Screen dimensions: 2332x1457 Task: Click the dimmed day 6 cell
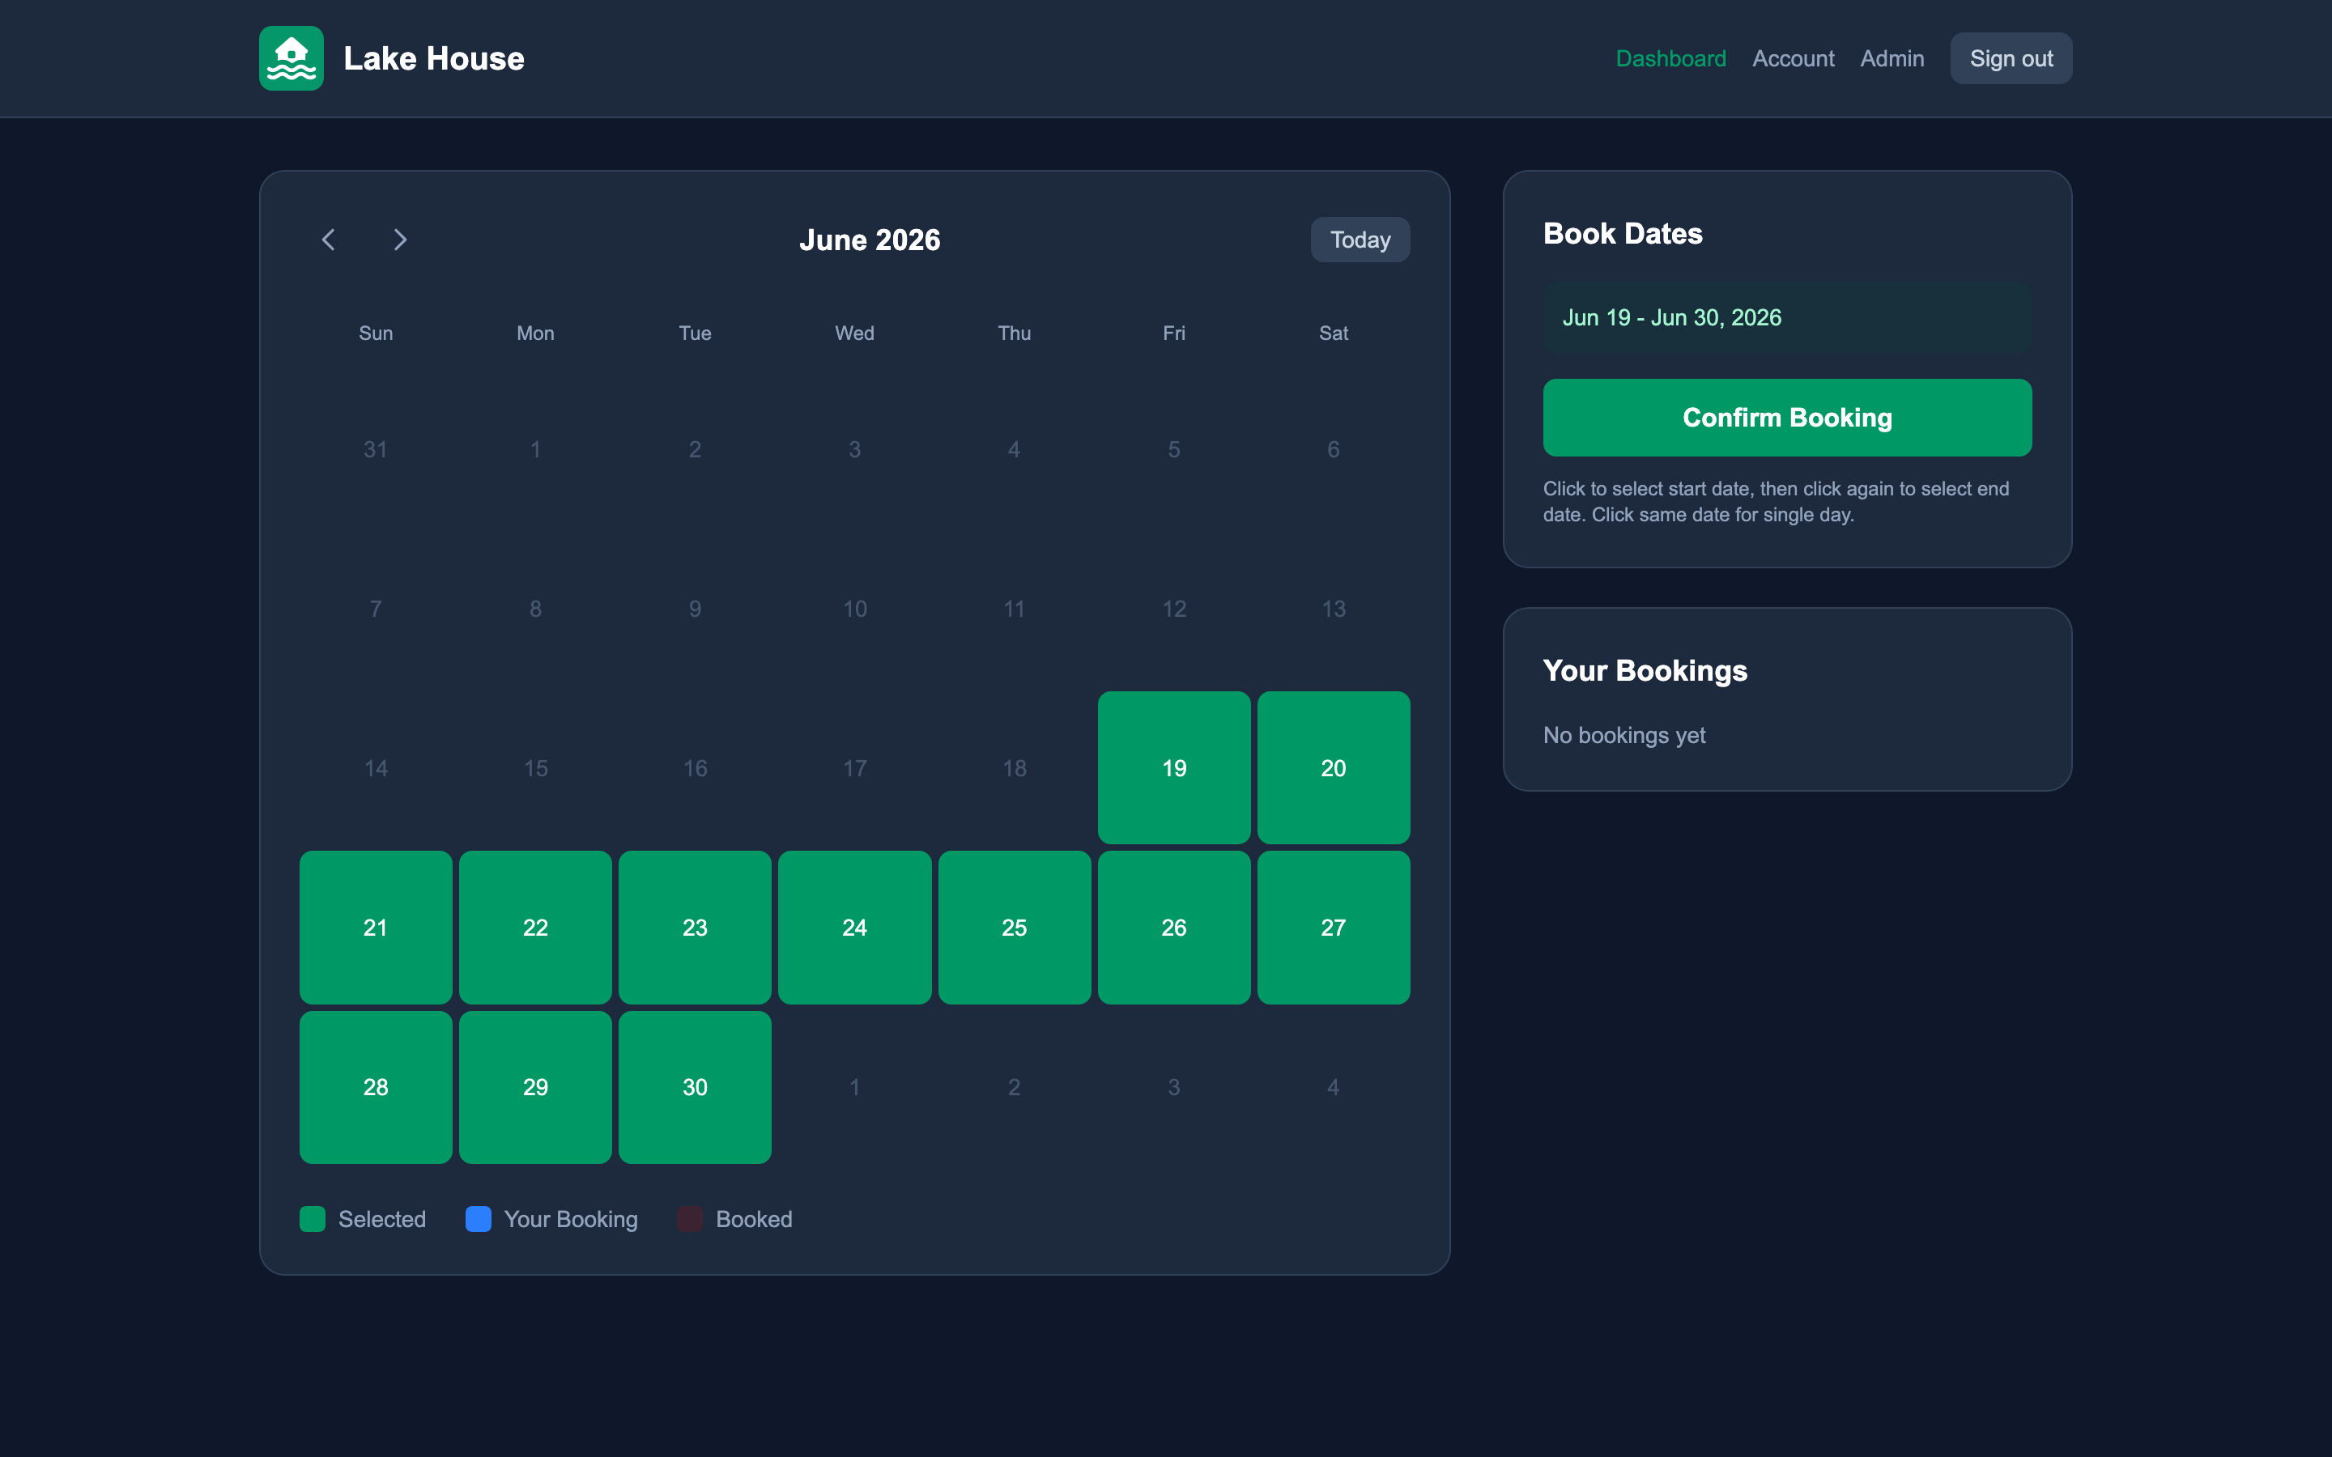[1333, 449]
